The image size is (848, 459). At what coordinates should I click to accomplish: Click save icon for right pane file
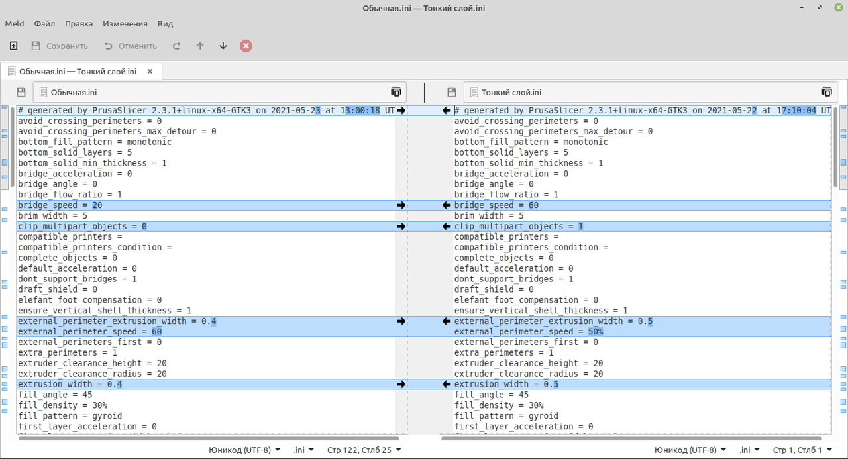[452, 92]
